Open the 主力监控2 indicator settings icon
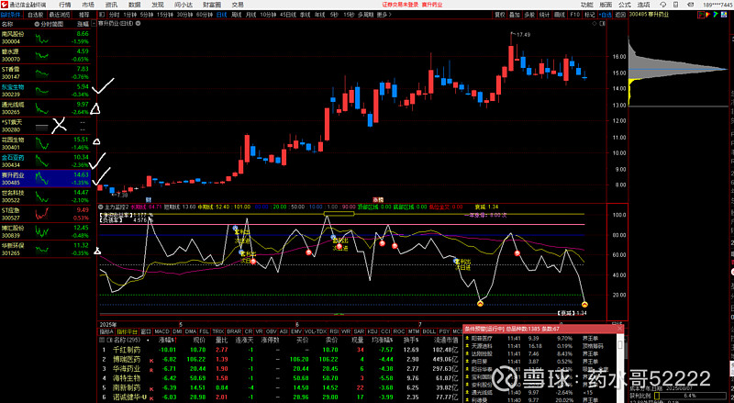734x403 pixels. coord(101,207)
